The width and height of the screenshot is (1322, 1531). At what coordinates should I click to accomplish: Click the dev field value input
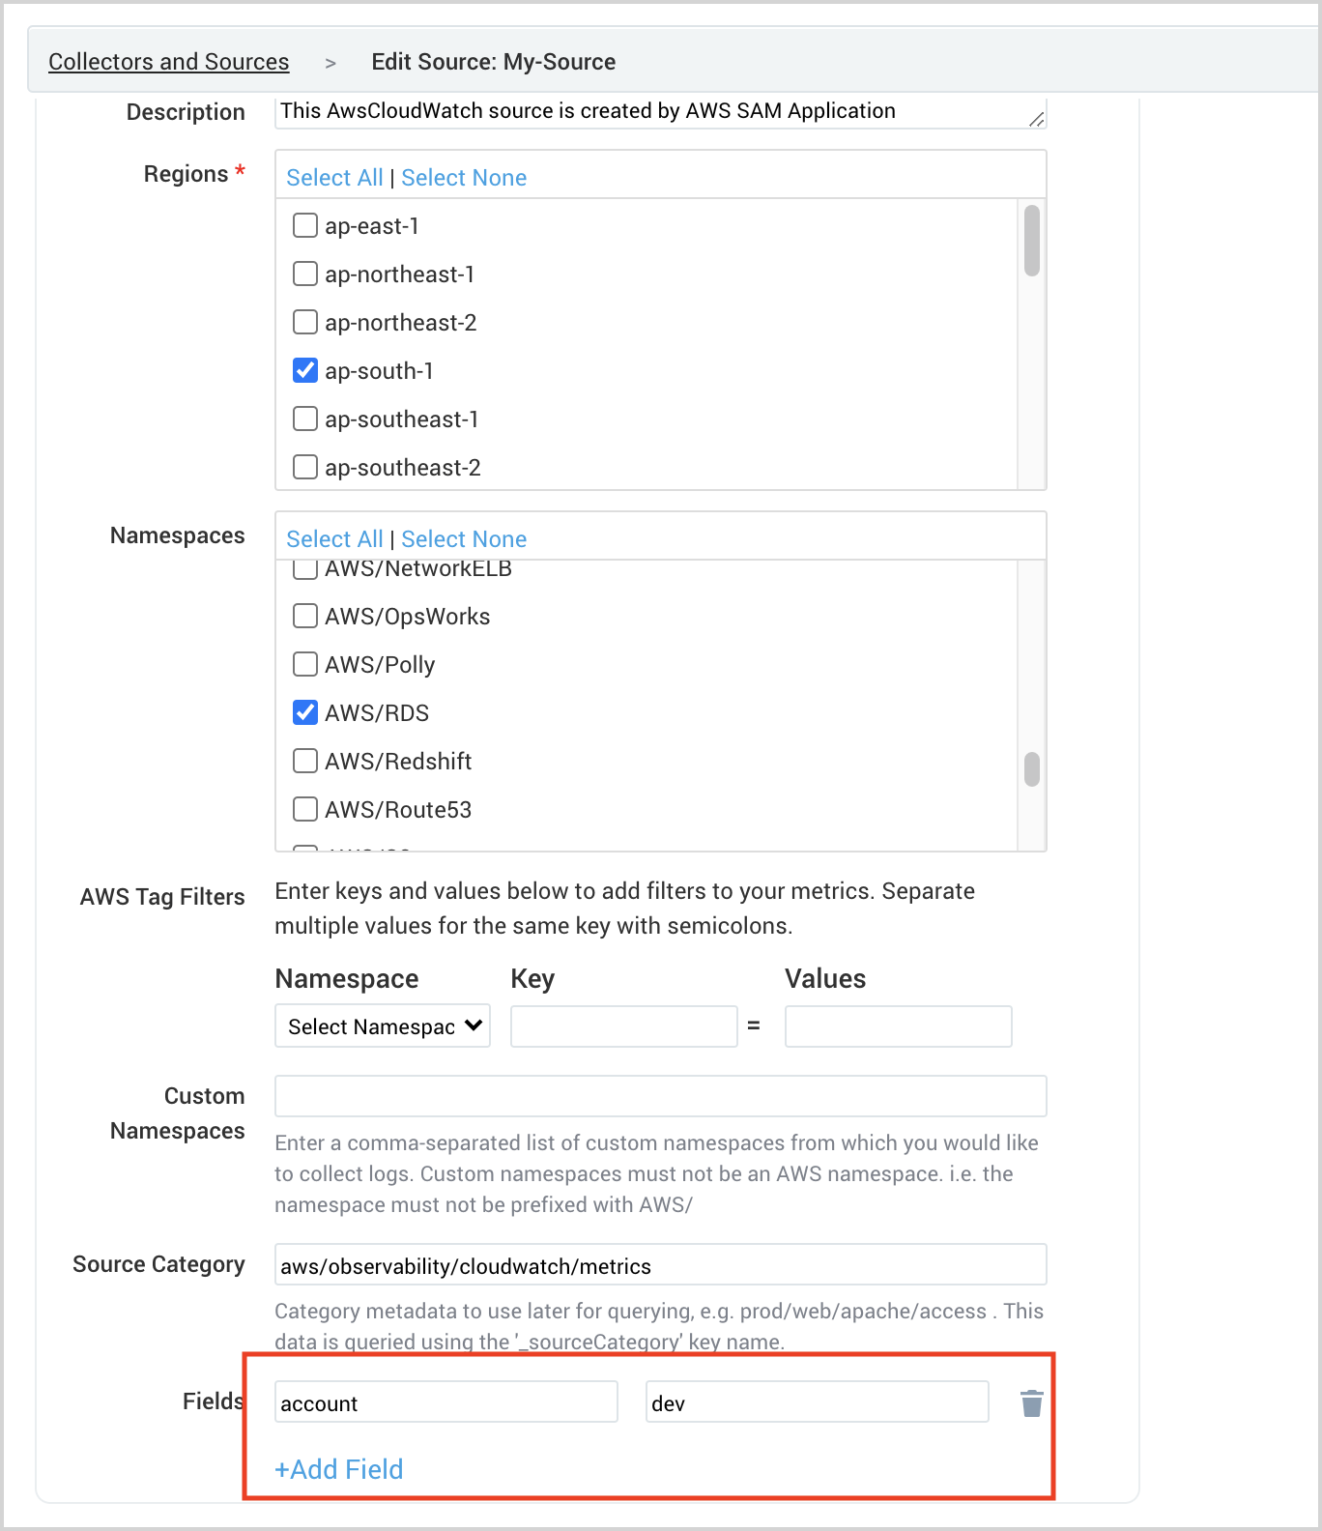point(817,1402)
